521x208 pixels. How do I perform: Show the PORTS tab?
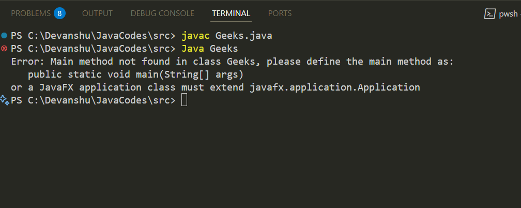(x=280, y=13)
